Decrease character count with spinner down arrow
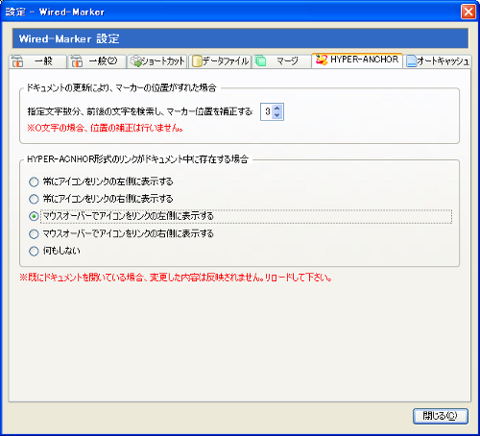This screenshot has height=436, width=480. point(277,115)
